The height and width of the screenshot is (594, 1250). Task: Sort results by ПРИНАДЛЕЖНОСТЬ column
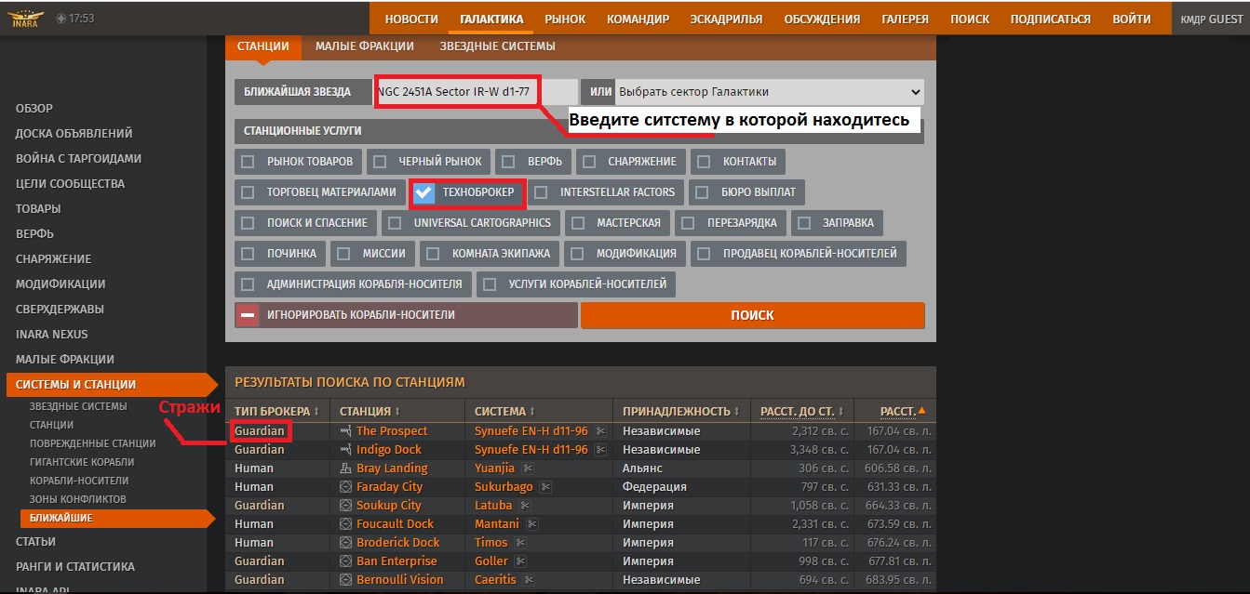[x=681, y=411]
